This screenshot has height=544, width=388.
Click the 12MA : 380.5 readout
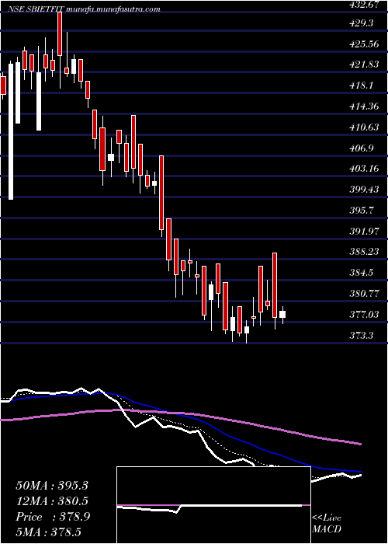tap(52, 501)
